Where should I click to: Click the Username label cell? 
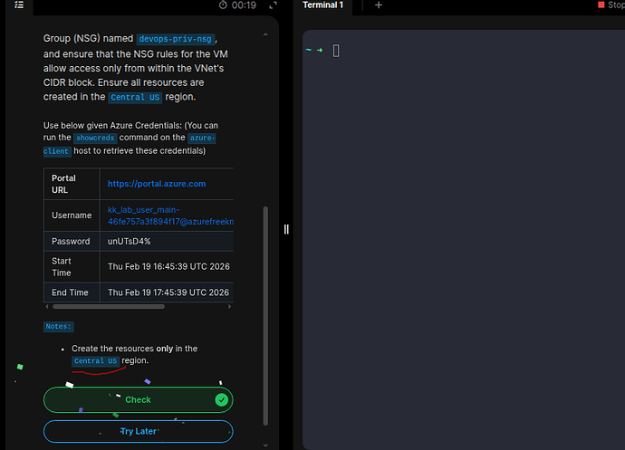[72, 215]
